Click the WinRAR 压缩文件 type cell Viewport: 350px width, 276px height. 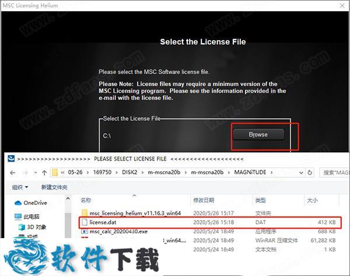click(276, 240)
